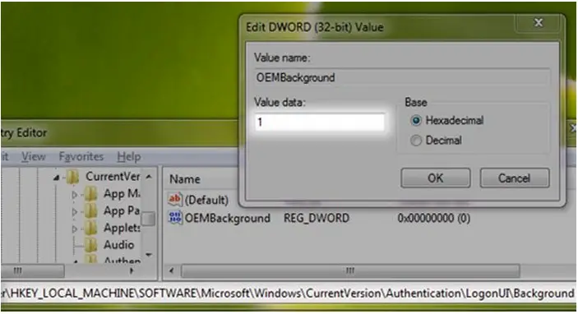Select the Decimal base radio button

[x=416, y=141]
